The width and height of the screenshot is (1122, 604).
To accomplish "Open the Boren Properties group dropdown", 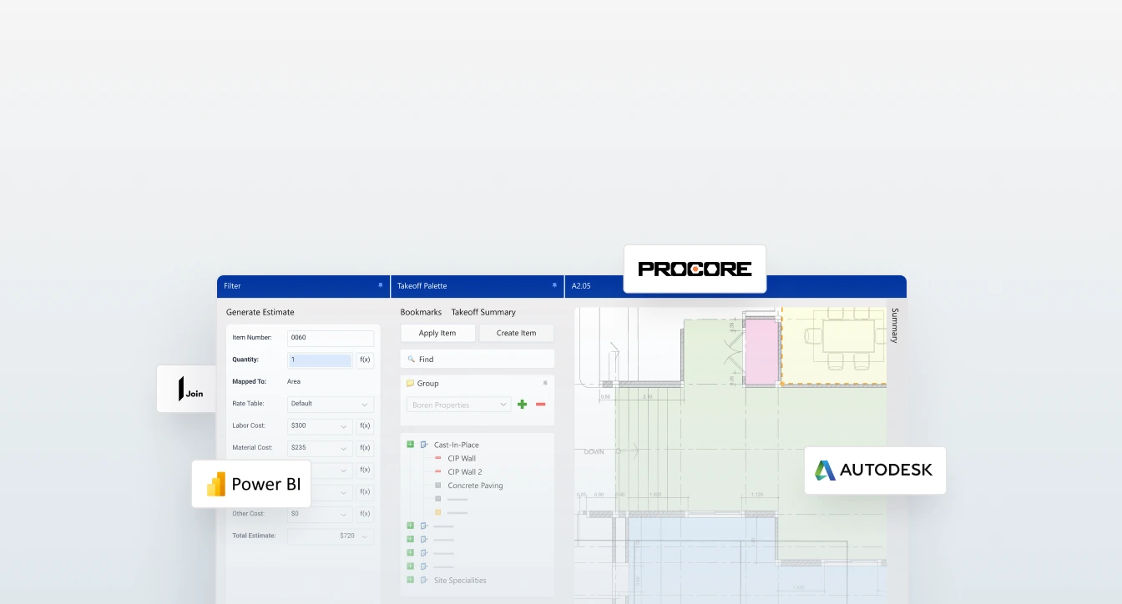I will (458, 405).
